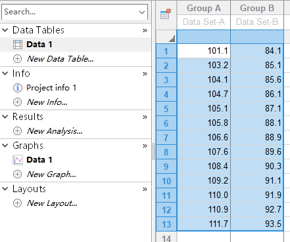The height and width of the screenshot is (242, 290).
Task: Start a New Analysis
Action: pos(55,131)
